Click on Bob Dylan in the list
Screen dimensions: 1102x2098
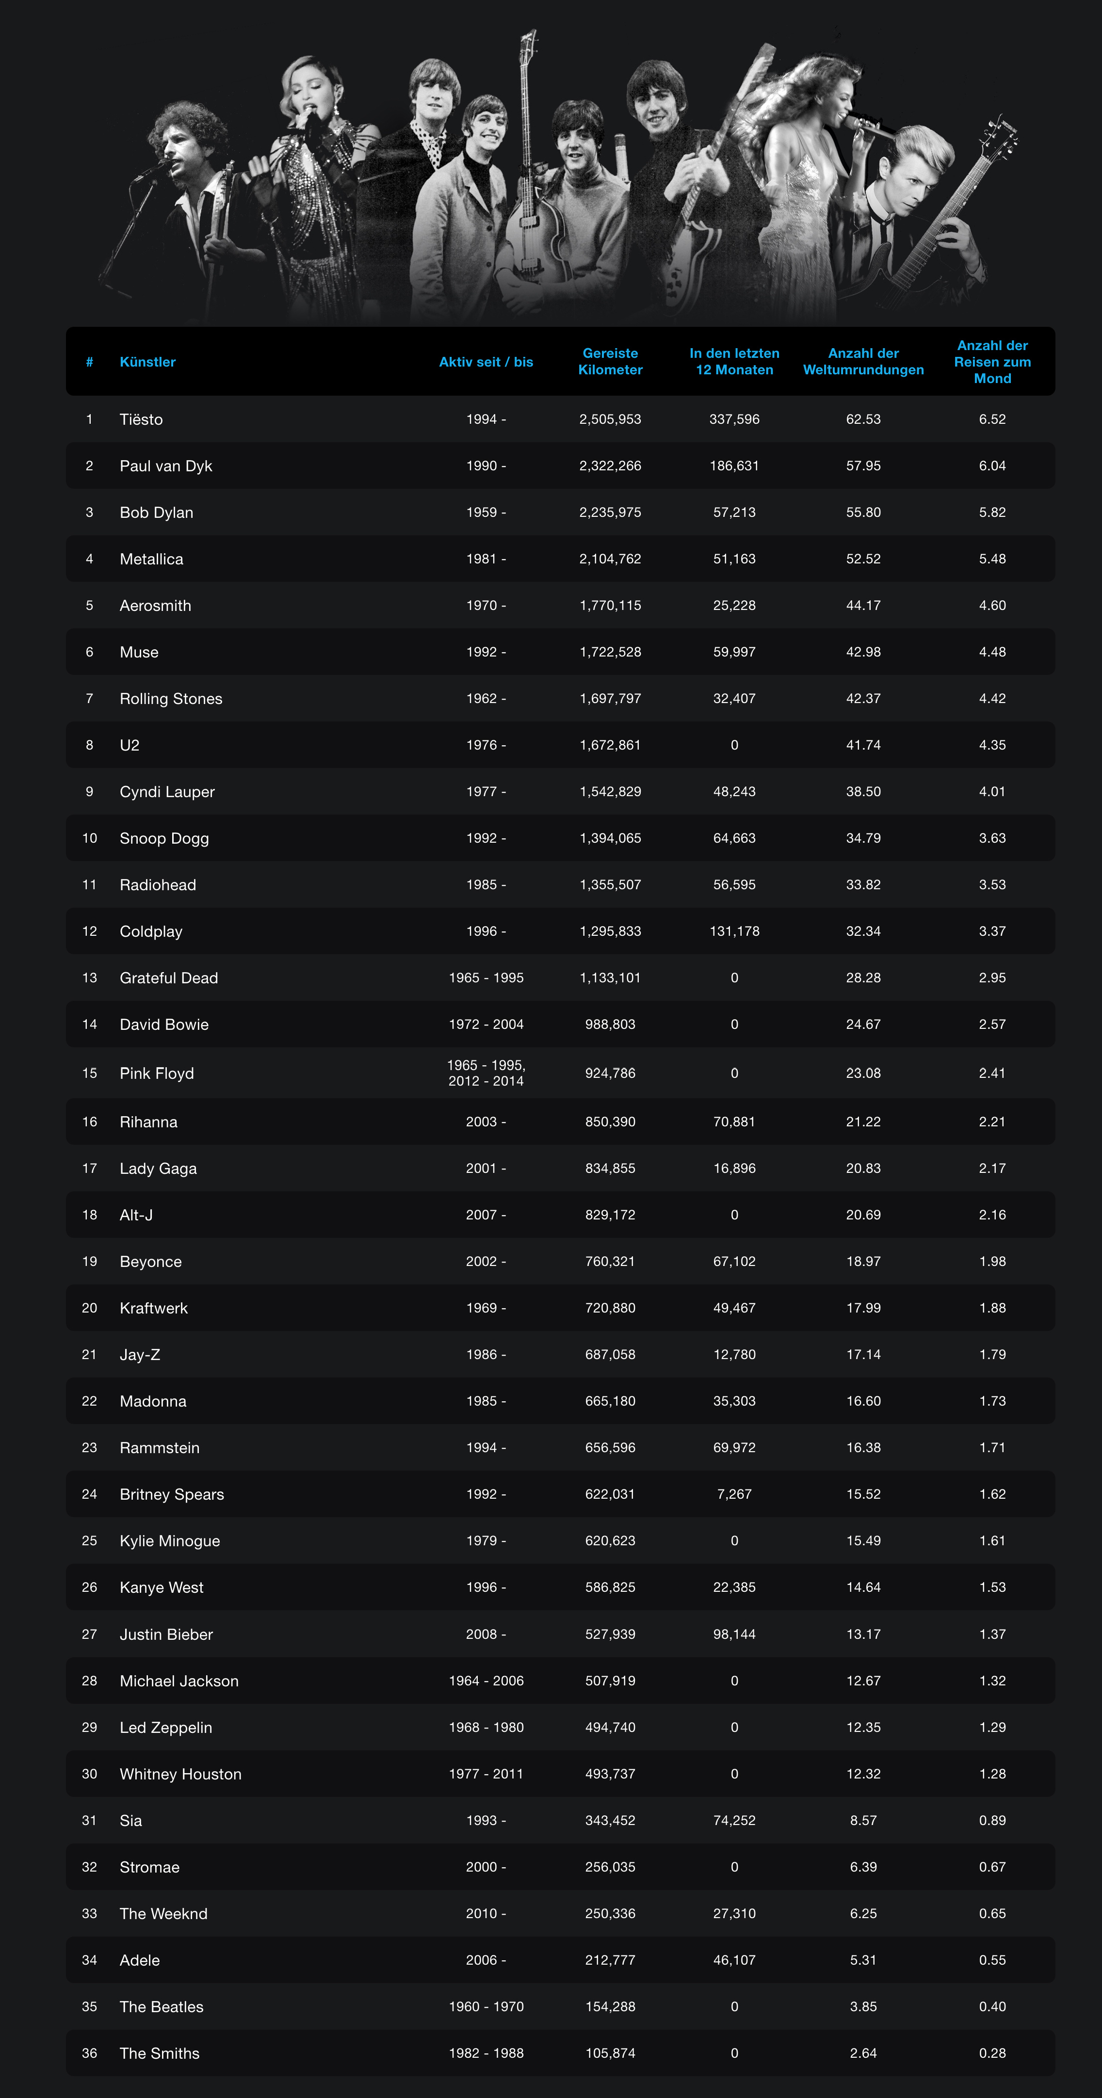(156, 512)
